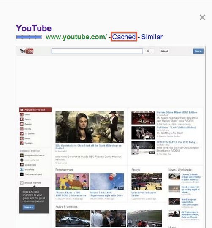Focus the YouTube search input field
Viewport: 212px width, 228px height.
[97, 51]
